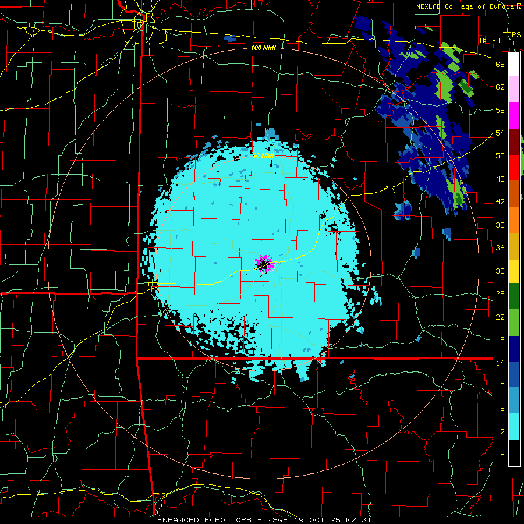Click the magenta radar site echo at center
524x524 pixels.
(x=264, y=264)
